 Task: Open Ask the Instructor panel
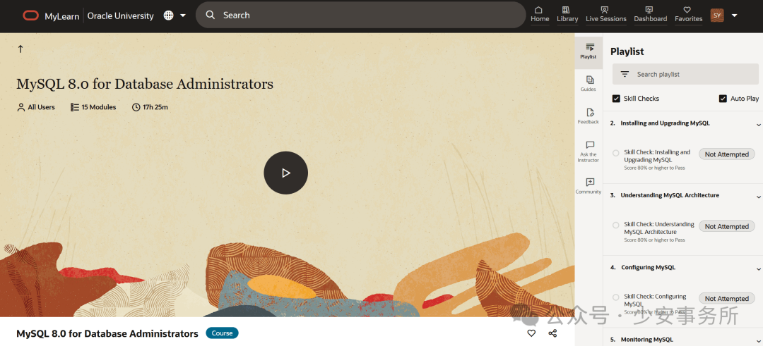tap(588, 152)
